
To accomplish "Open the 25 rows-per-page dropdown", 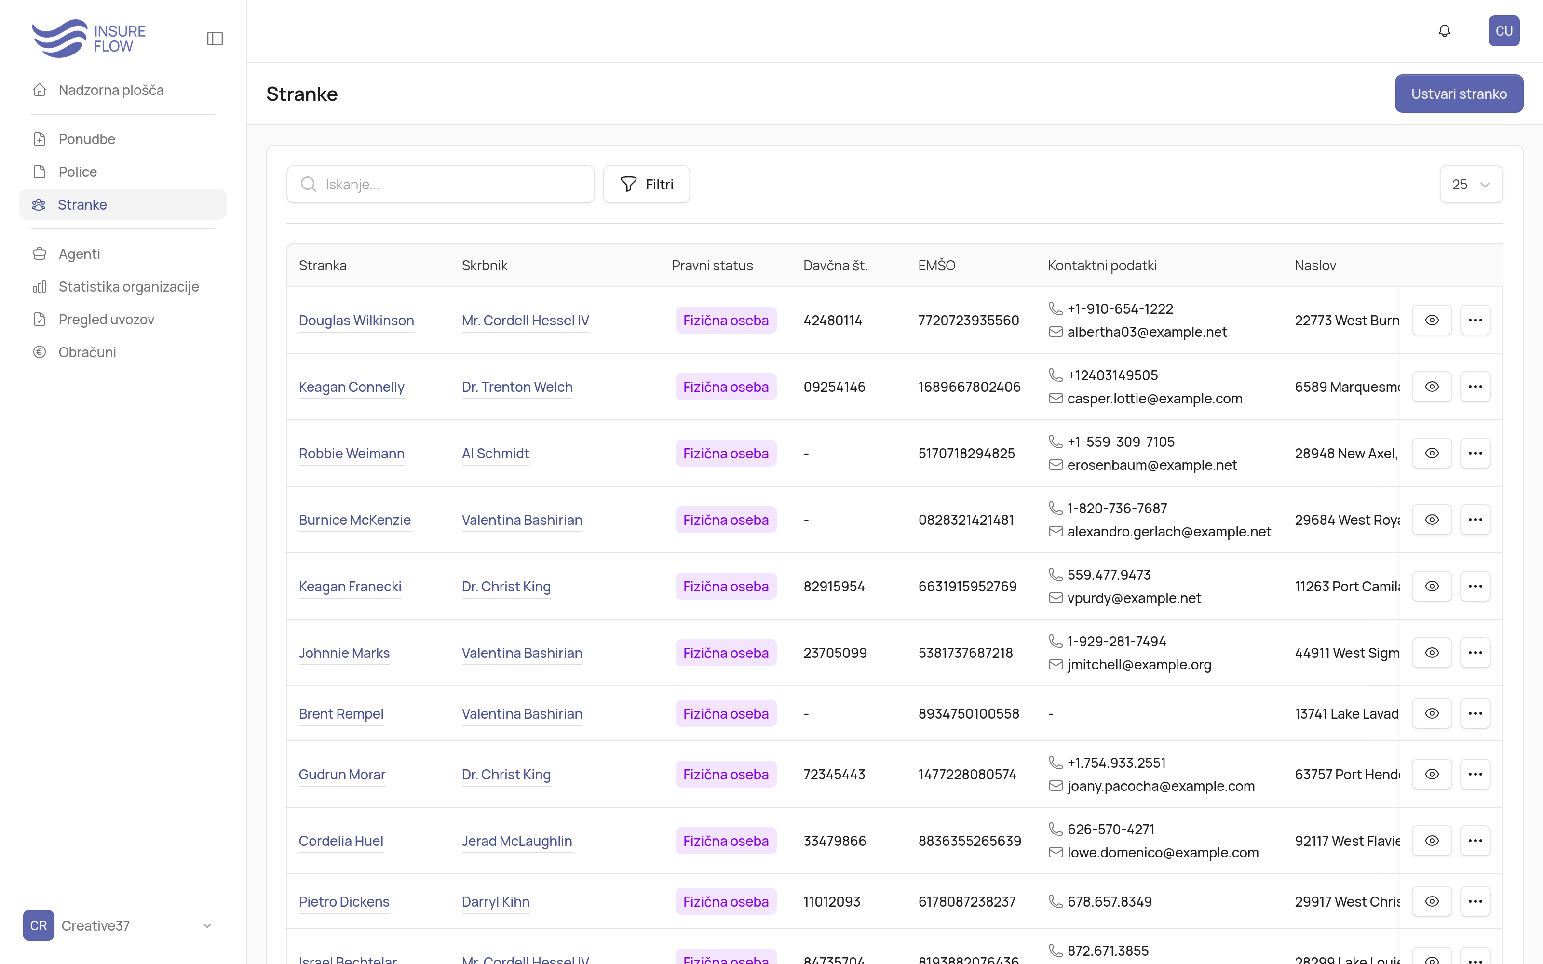I will [1470, 184].
